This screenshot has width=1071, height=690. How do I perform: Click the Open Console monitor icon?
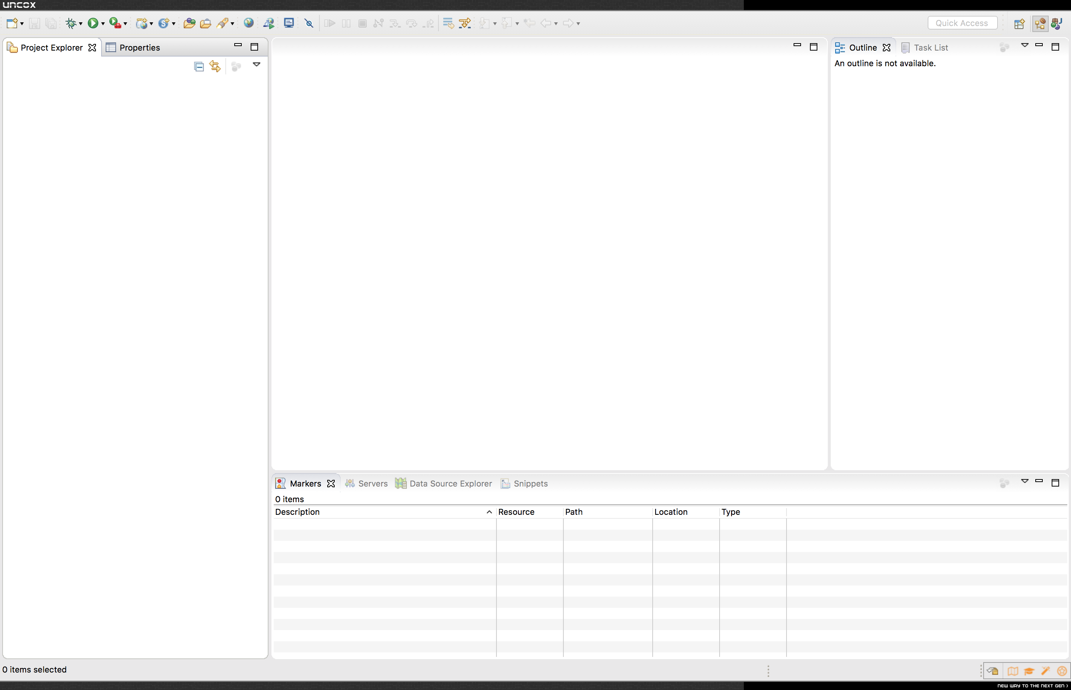coord(289,23)
